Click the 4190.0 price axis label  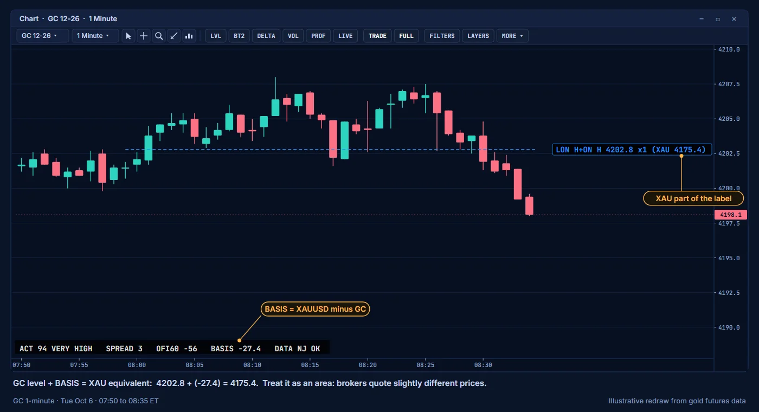click(729, 327)
